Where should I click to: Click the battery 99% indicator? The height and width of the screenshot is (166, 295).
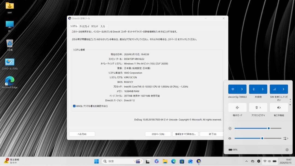coord(233,149)
